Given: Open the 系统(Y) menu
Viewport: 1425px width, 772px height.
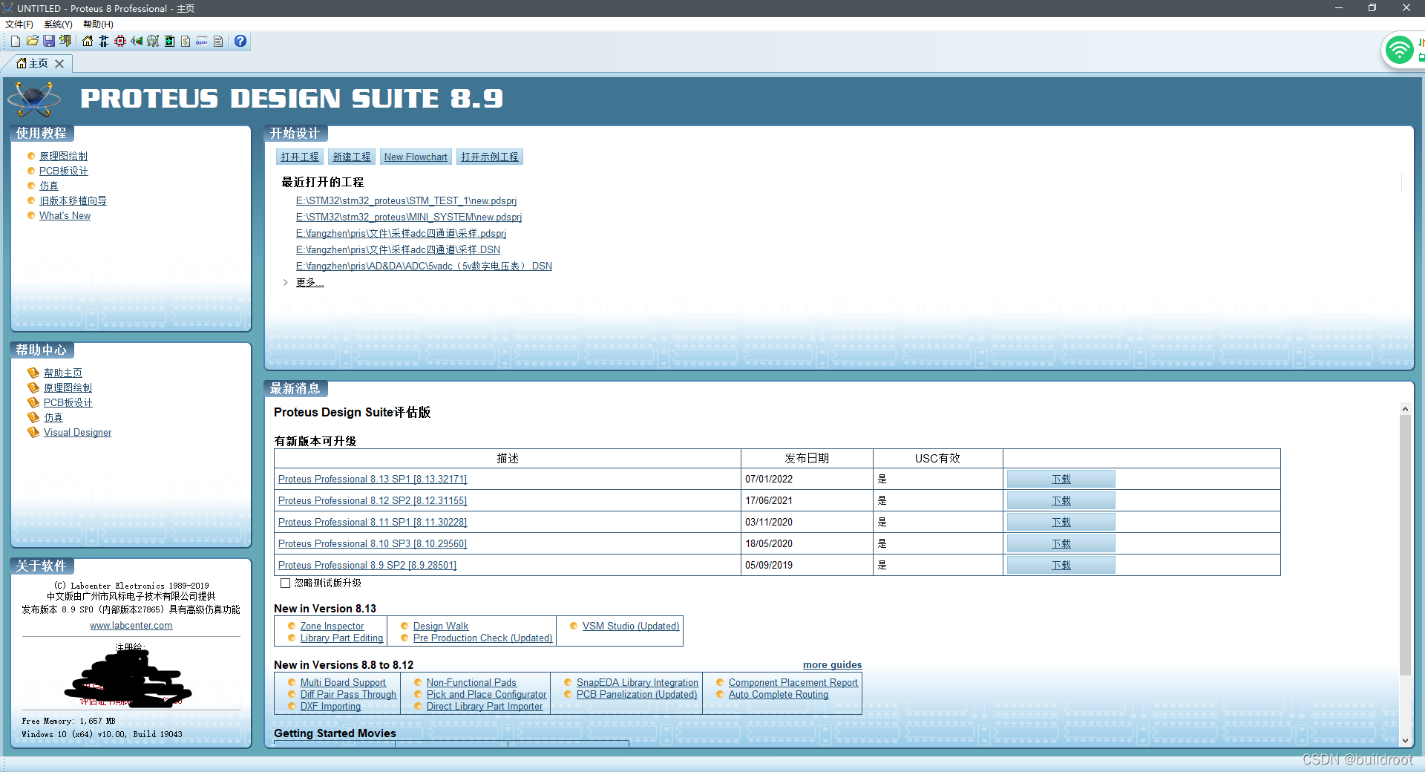Looking at the screenshot, I should 58,24.
